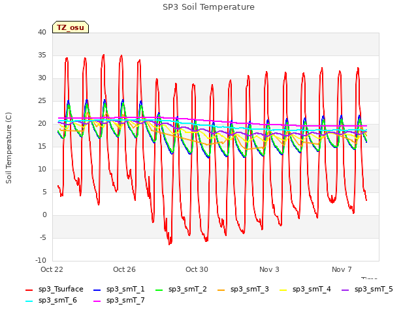This screenshot has width=418, height=313.
Task: Click the partially visible Time axis label
Action: [x=369, y=278]
